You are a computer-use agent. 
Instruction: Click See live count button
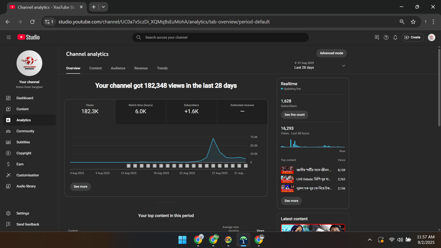pos(294,115)
